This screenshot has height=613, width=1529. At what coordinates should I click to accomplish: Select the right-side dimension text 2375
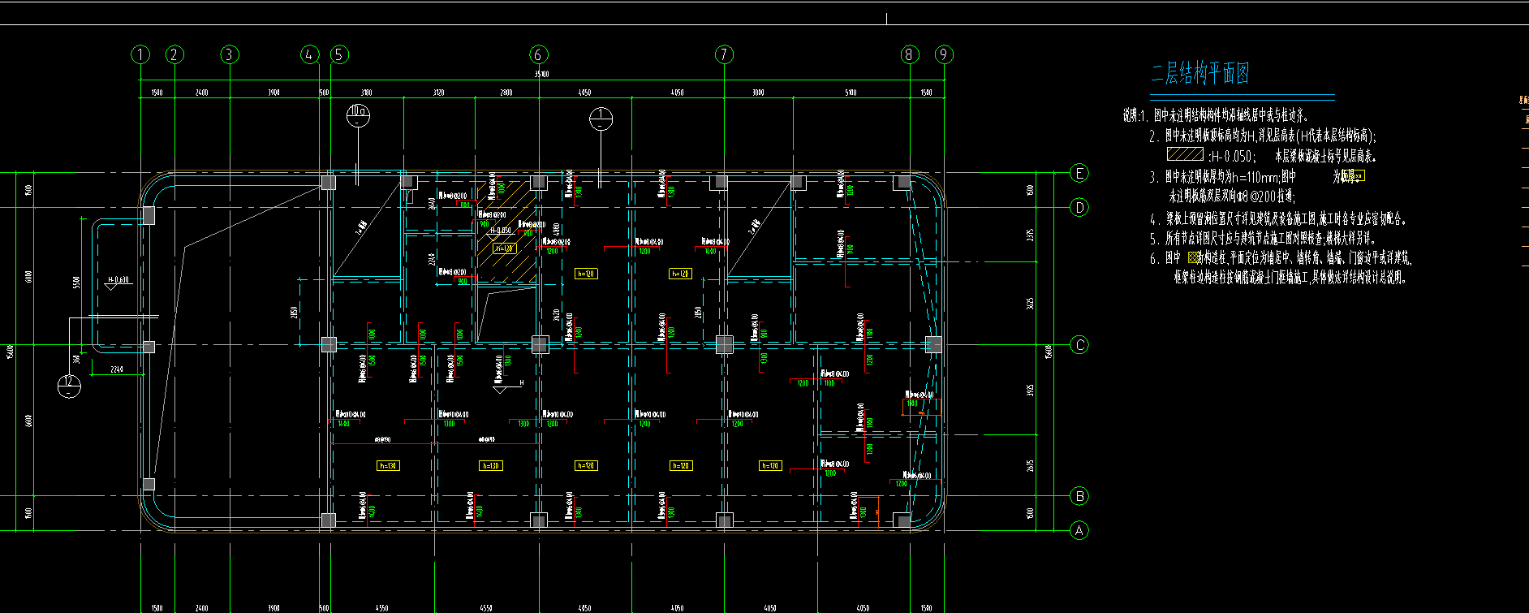[x=1030, y=235]
